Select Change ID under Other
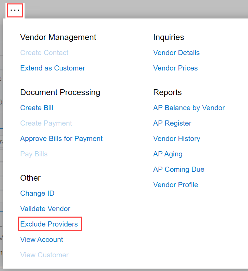 [x=37, y=193]
